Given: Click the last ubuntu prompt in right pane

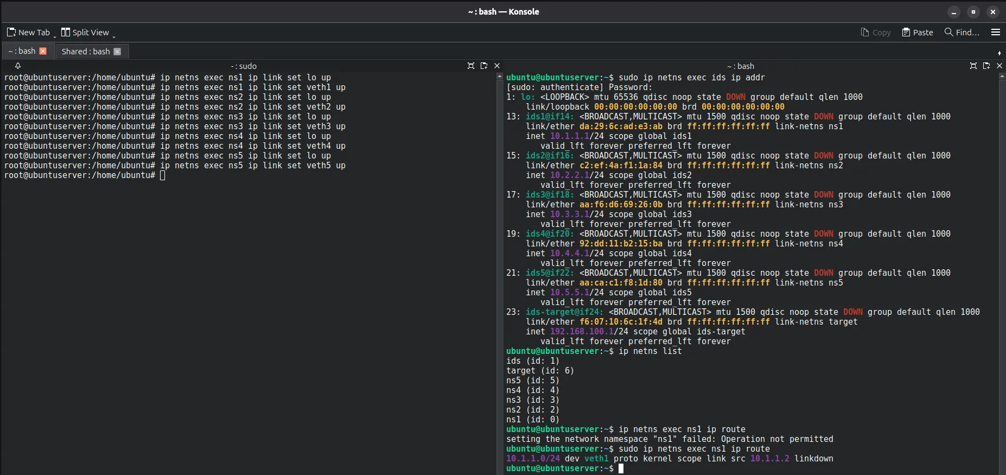Looking at the screenshot, I should pos(560,468).
